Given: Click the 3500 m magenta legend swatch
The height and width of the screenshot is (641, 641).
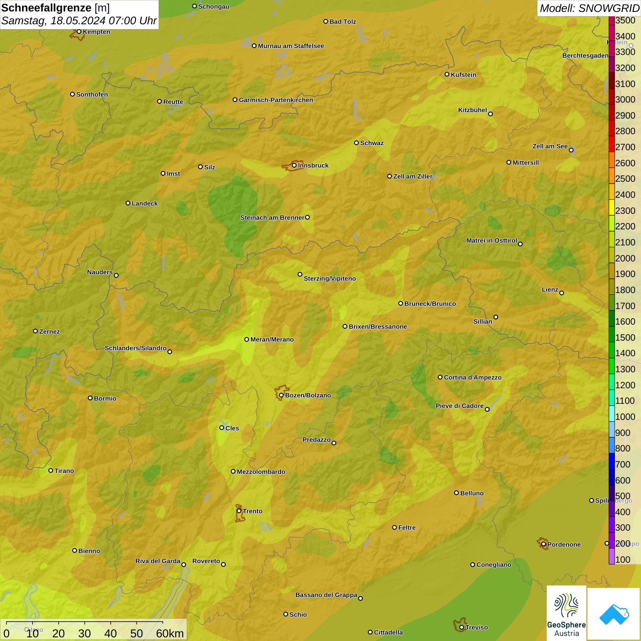Looking at the screenshot, I should point(612,21).
